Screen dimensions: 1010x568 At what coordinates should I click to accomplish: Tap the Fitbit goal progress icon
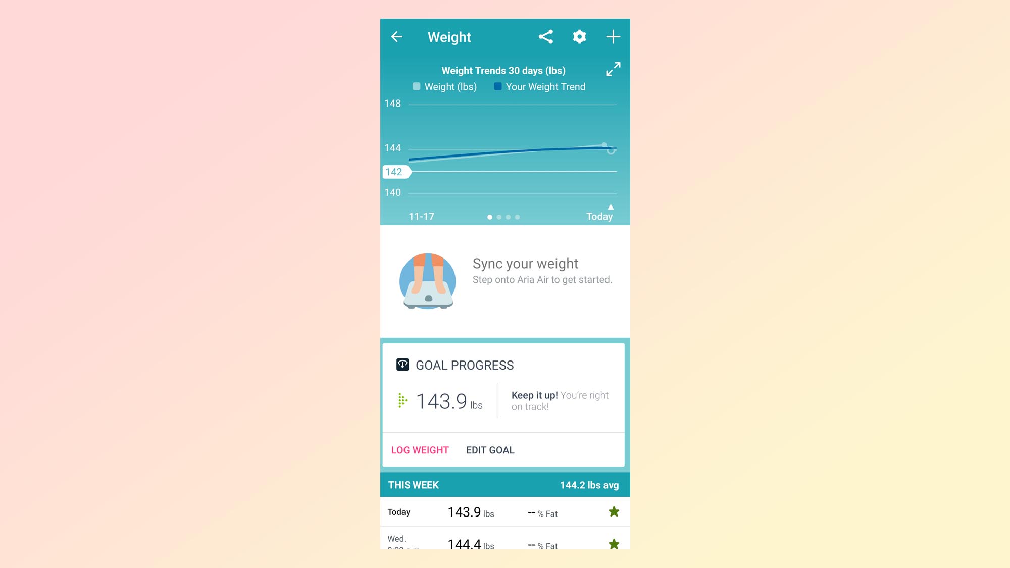402,365
